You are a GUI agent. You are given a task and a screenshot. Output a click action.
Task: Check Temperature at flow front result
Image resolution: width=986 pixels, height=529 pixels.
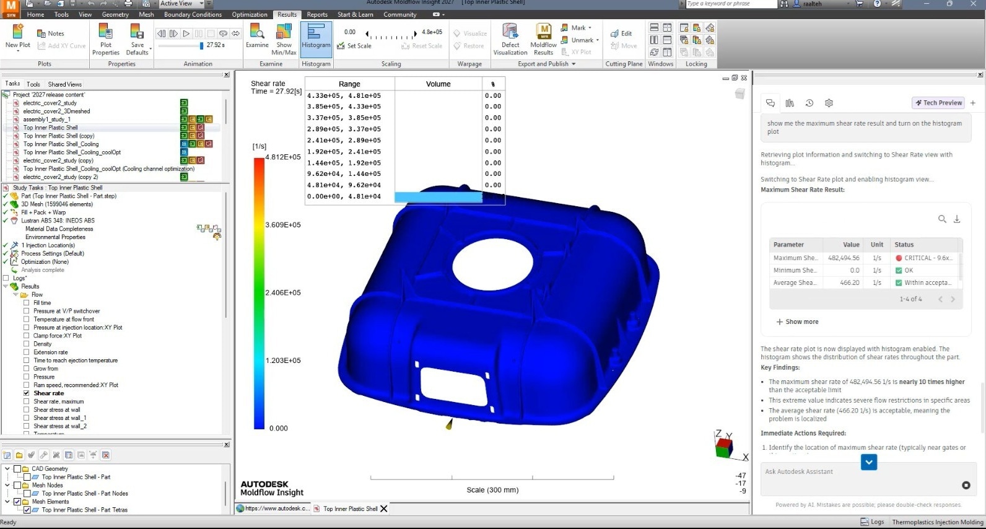point(27,319)
